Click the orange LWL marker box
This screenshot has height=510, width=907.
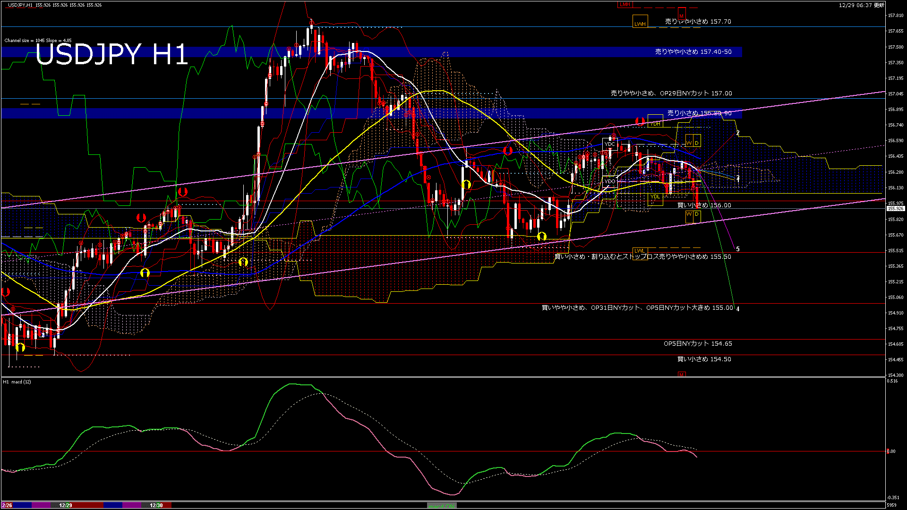[639, 250]
